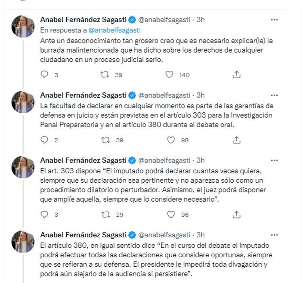This screenshot has height=283, width=302.
Task: Retweet the 'desconocimiento tan grosero' tweet
Action: click(x=104, y=74)
